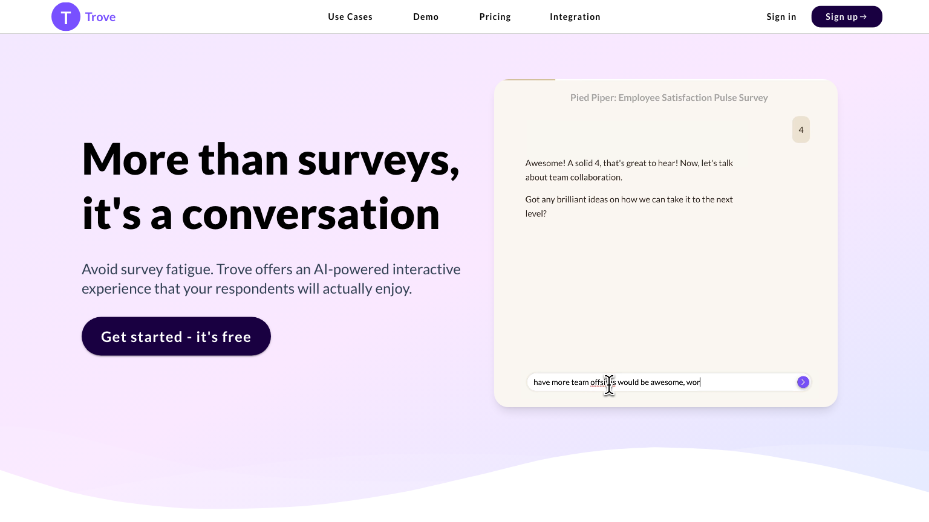Click the Sign in link
The image size is (929, 522).
point(781,17)
